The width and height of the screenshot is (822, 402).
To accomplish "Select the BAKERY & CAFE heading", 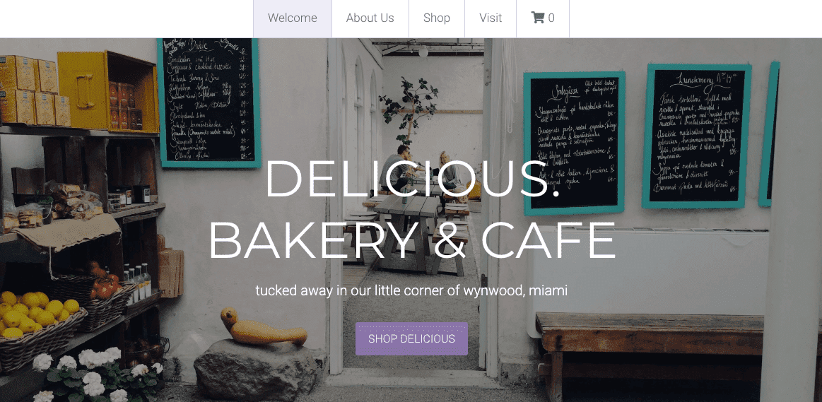I will click(412, 241).
